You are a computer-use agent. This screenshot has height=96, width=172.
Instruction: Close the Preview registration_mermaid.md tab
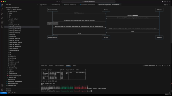coord(120,5)
